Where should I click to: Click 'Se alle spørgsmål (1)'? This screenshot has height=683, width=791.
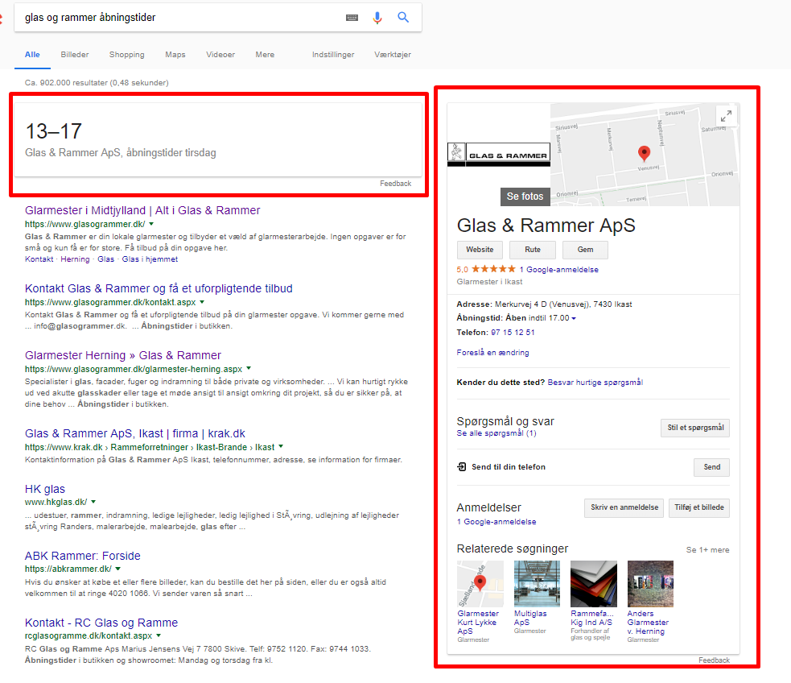496,433
